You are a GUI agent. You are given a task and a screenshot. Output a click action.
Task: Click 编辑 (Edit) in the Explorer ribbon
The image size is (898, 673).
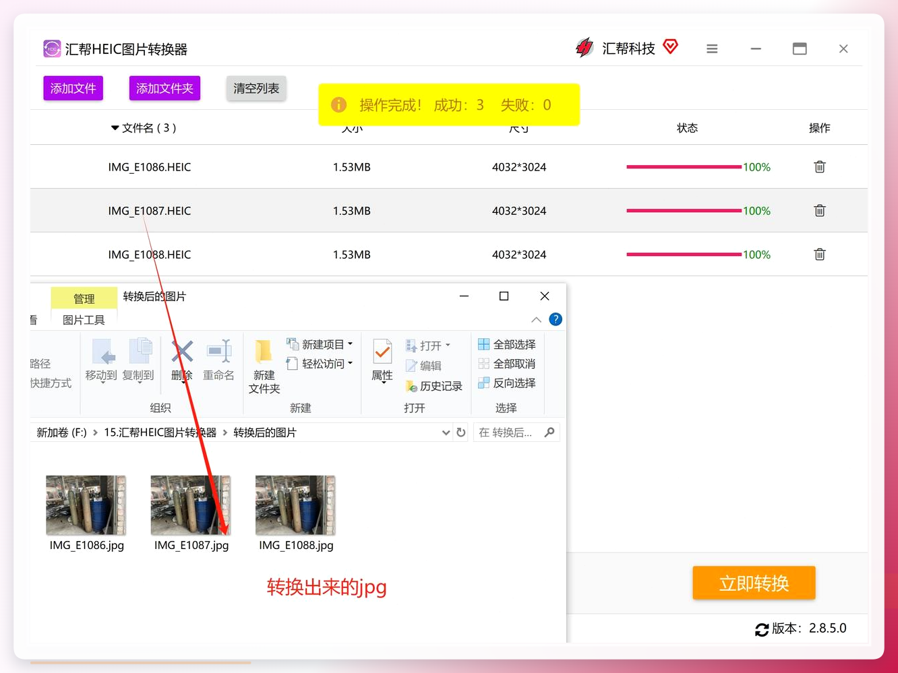423,366
